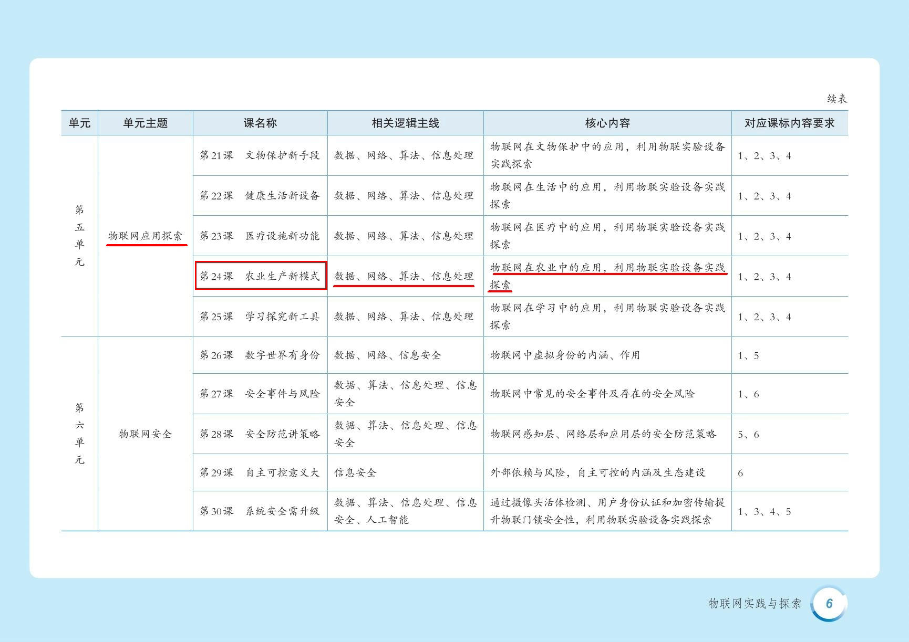
Task: Click logic line with 人工智能 in 第30课 row
Action: click(x=406, y=511)
